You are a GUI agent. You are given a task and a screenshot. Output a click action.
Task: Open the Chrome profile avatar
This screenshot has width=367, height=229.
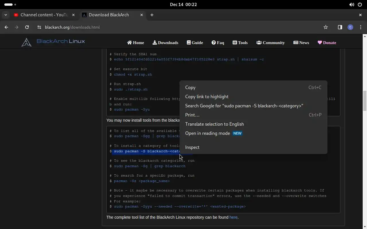click(x=350, y=27)
